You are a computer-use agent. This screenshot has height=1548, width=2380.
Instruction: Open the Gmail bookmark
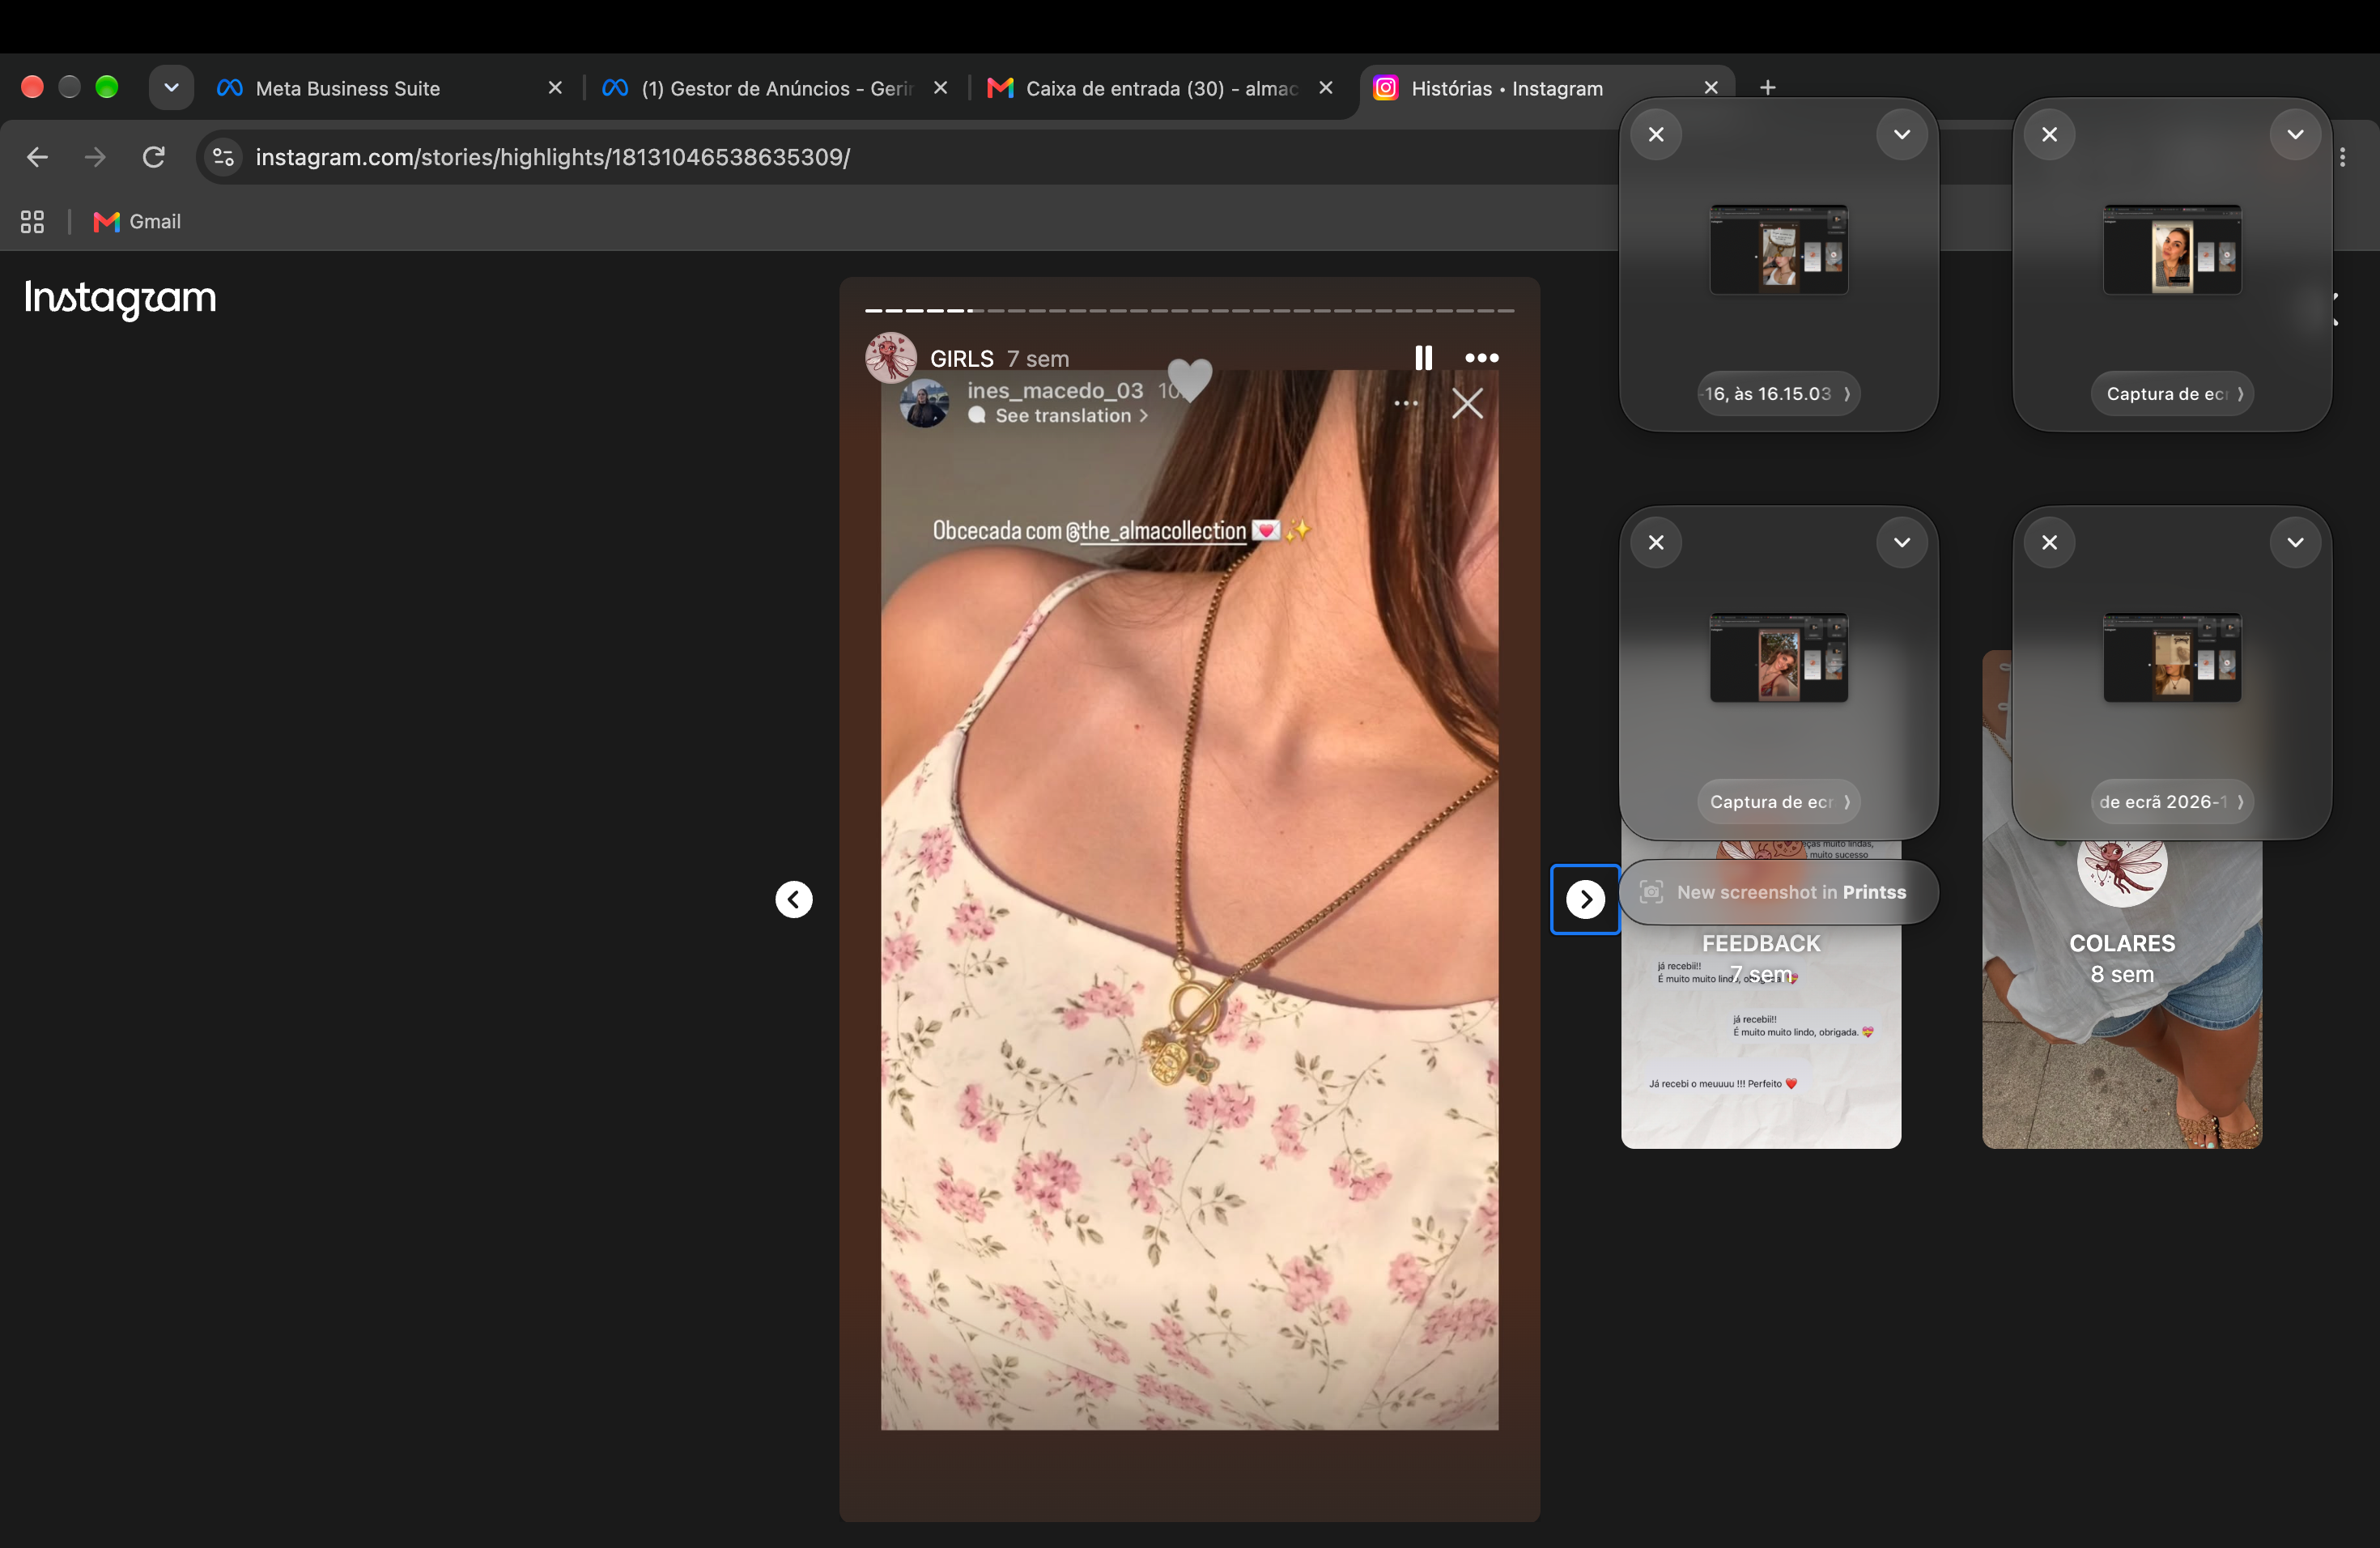click(x=137, y=222)
